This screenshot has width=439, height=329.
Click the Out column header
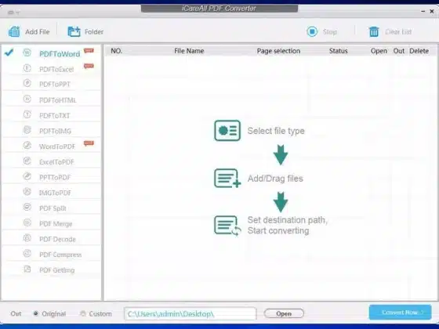pos(399,51)
